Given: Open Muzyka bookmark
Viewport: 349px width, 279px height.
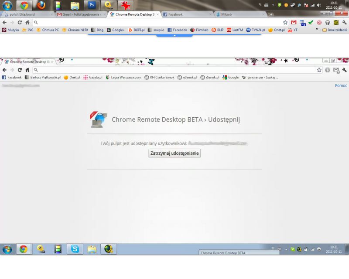Looking at the screenshot, I should pos(10,30).
